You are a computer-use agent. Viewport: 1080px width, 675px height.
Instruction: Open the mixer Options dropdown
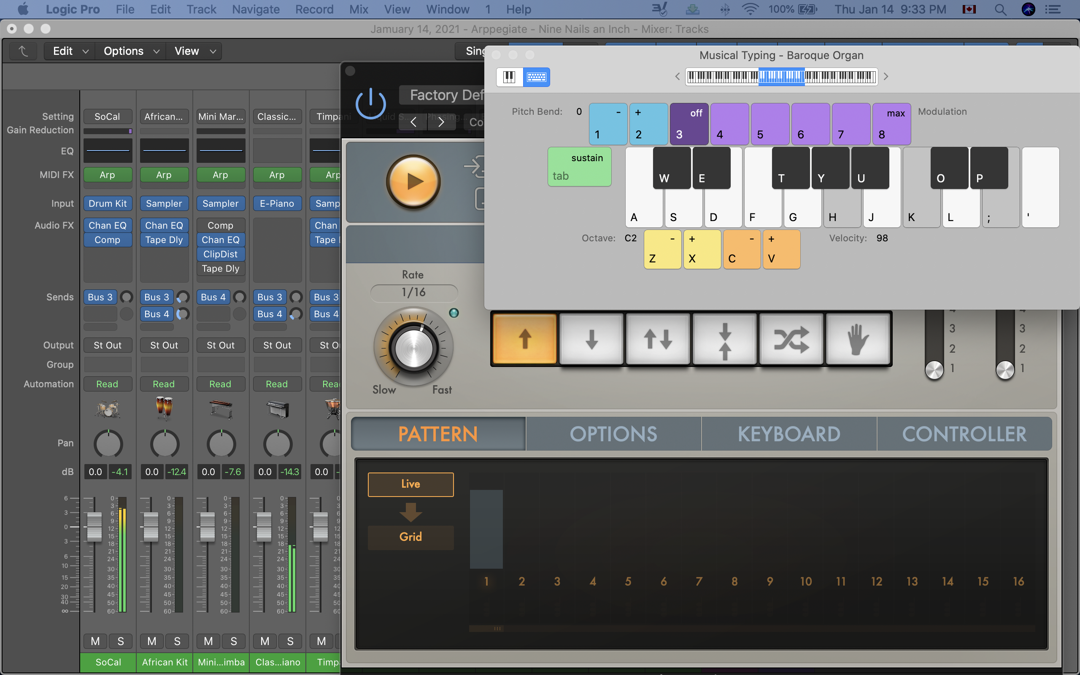[x=131, y=51]
